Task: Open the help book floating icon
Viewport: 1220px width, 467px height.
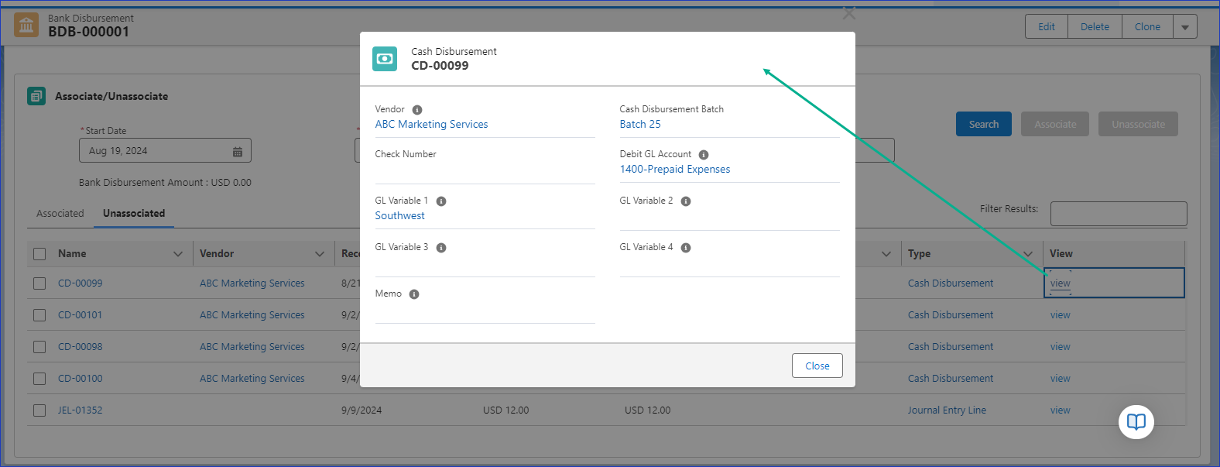Action: click(x=1136, y=422)
